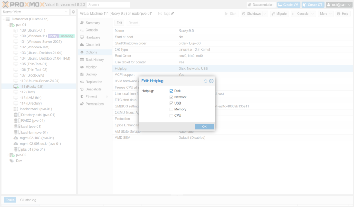Close the Edit: Hotplug dialog
This screenshot has width=354, height=207.
tap(211, 81)
